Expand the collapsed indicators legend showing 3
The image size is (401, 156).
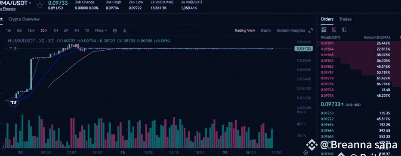tap(13, 48)
